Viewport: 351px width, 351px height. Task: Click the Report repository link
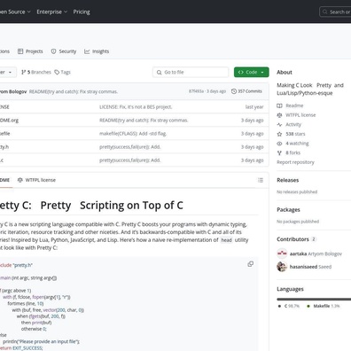(x=295, y=162)
